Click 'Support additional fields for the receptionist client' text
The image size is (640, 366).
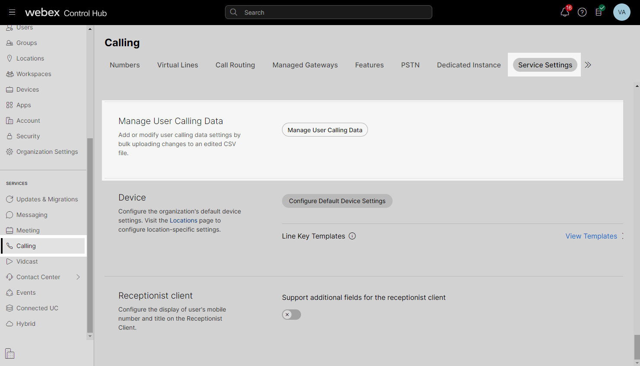[364, 297]
